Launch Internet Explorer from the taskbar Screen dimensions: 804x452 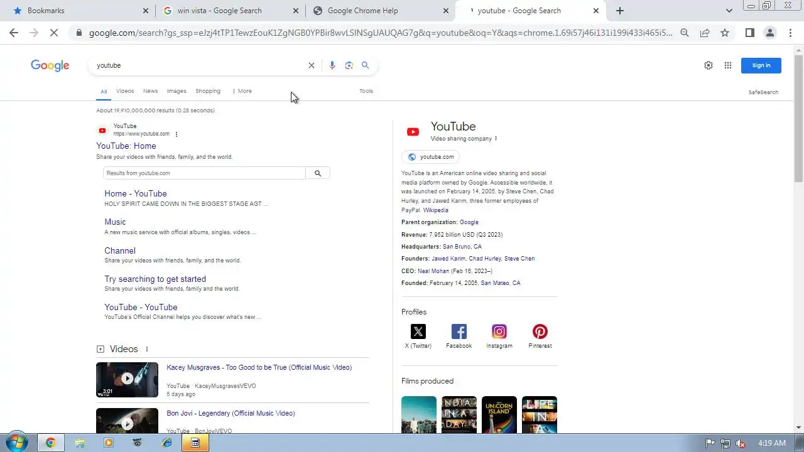point(166,443)
